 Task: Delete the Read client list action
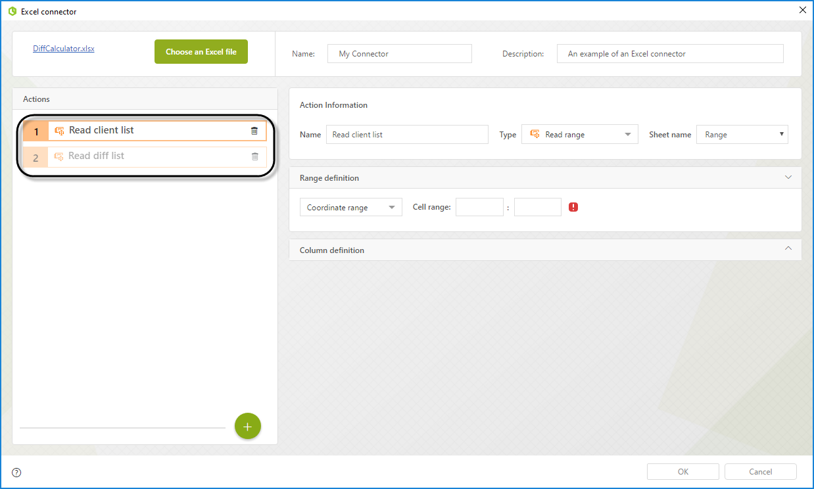pos(254,131)
